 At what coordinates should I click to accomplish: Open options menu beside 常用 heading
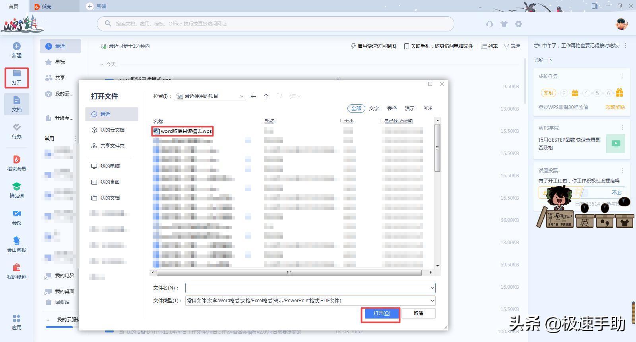75,138
